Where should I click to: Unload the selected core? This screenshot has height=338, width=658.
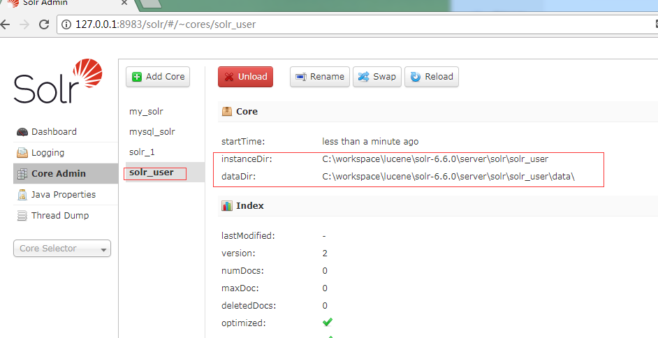pos(245,77)
